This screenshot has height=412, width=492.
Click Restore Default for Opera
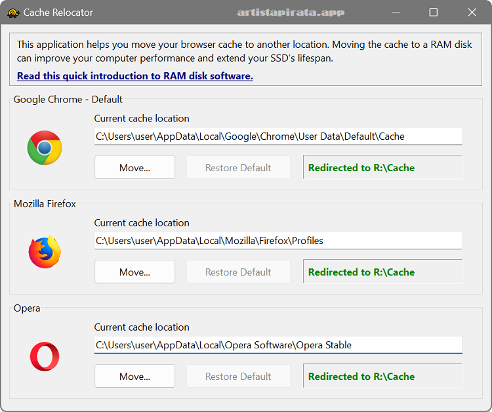pos(238,376)
